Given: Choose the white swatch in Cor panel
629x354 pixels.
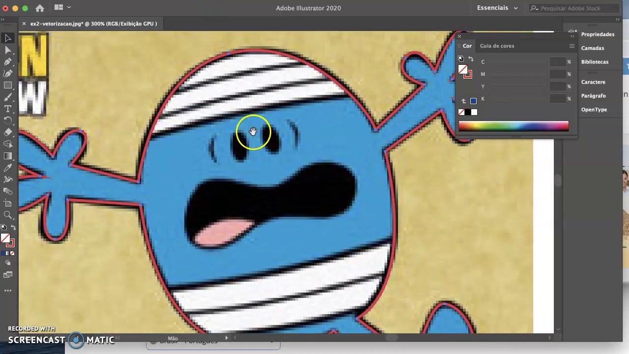Looking at the screenshot, I should click(474, 113).
